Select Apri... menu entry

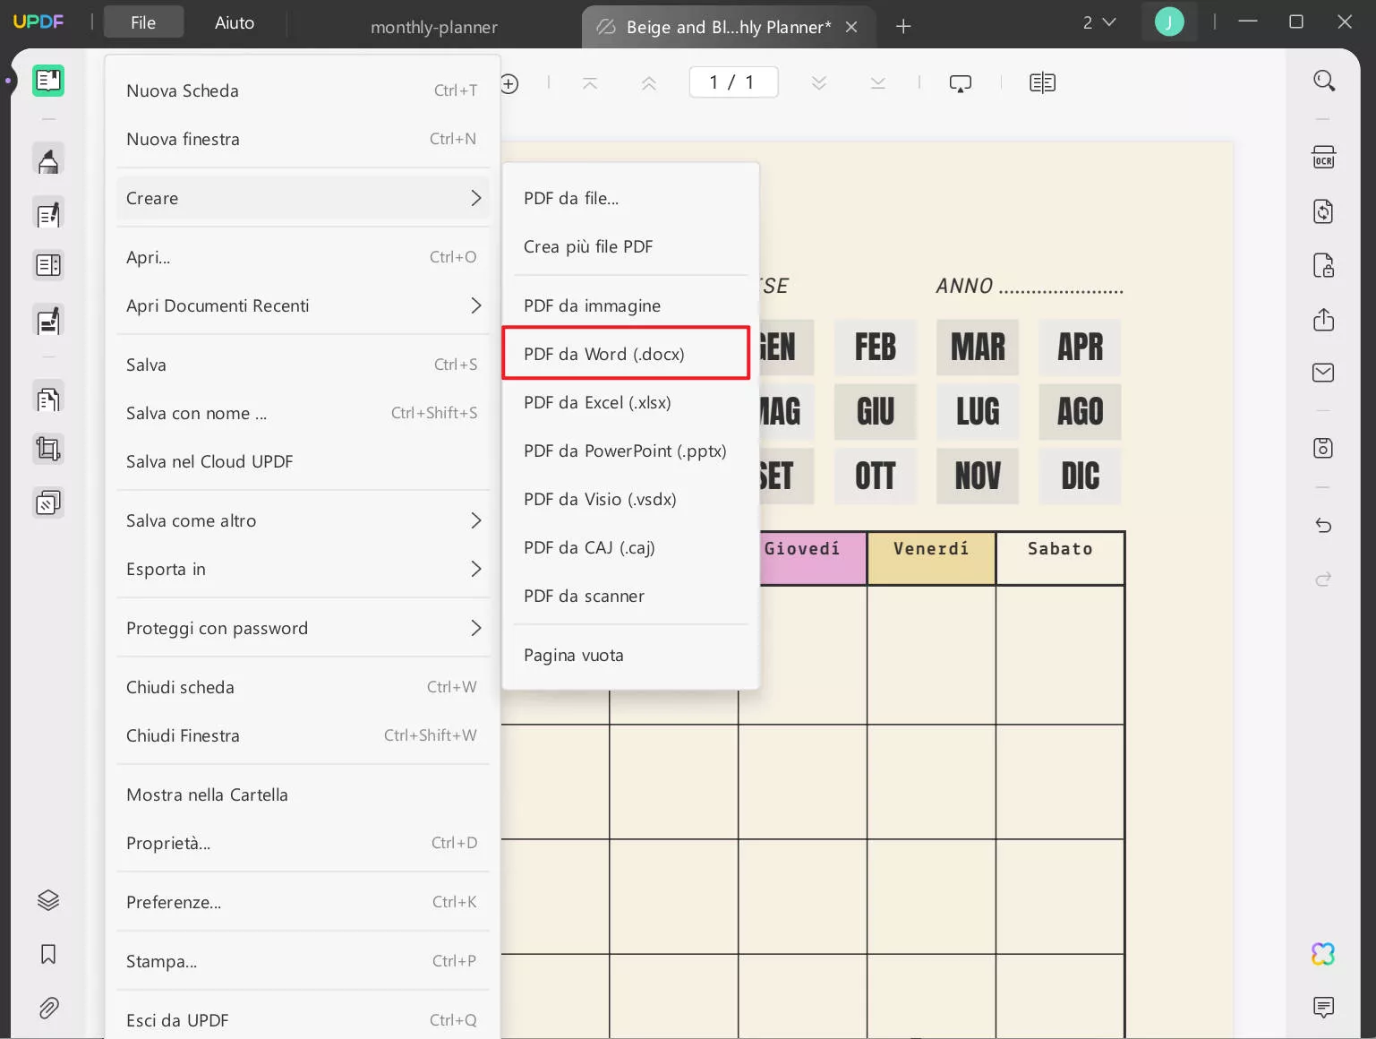303,257
